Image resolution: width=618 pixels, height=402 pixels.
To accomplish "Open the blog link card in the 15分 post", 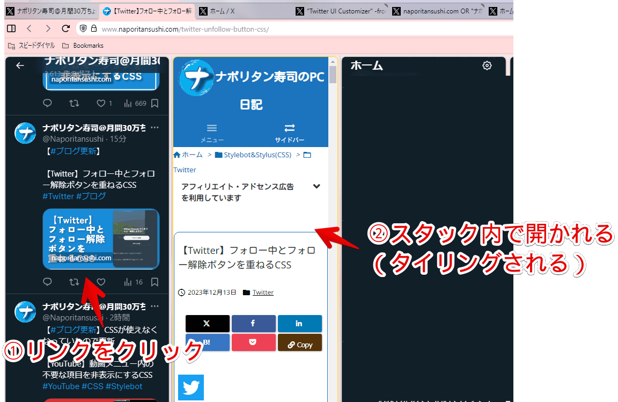I will pyautogui.click(x=101, y=239).
